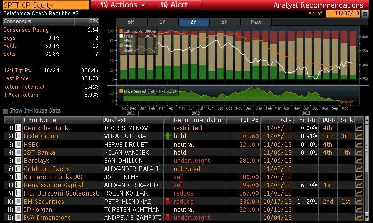373x223 pixels.
Task: Toggle 12M Tgt Px legend series
Action: [x=121, y=31]
